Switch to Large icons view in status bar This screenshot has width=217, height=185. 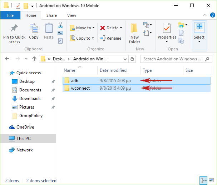coord(211,180)
